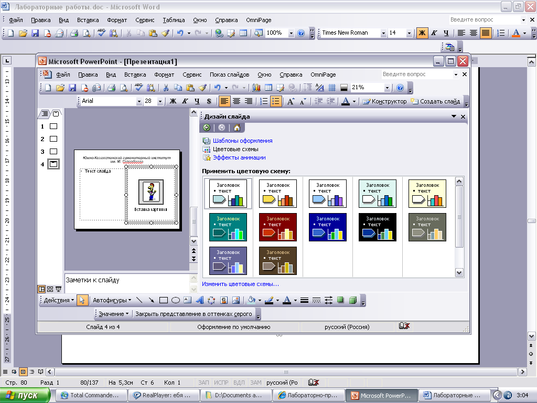Click New presentation icon in PowerPoint toolbar
This screenshot has width=537, height=403.
(x=48, y=88)
